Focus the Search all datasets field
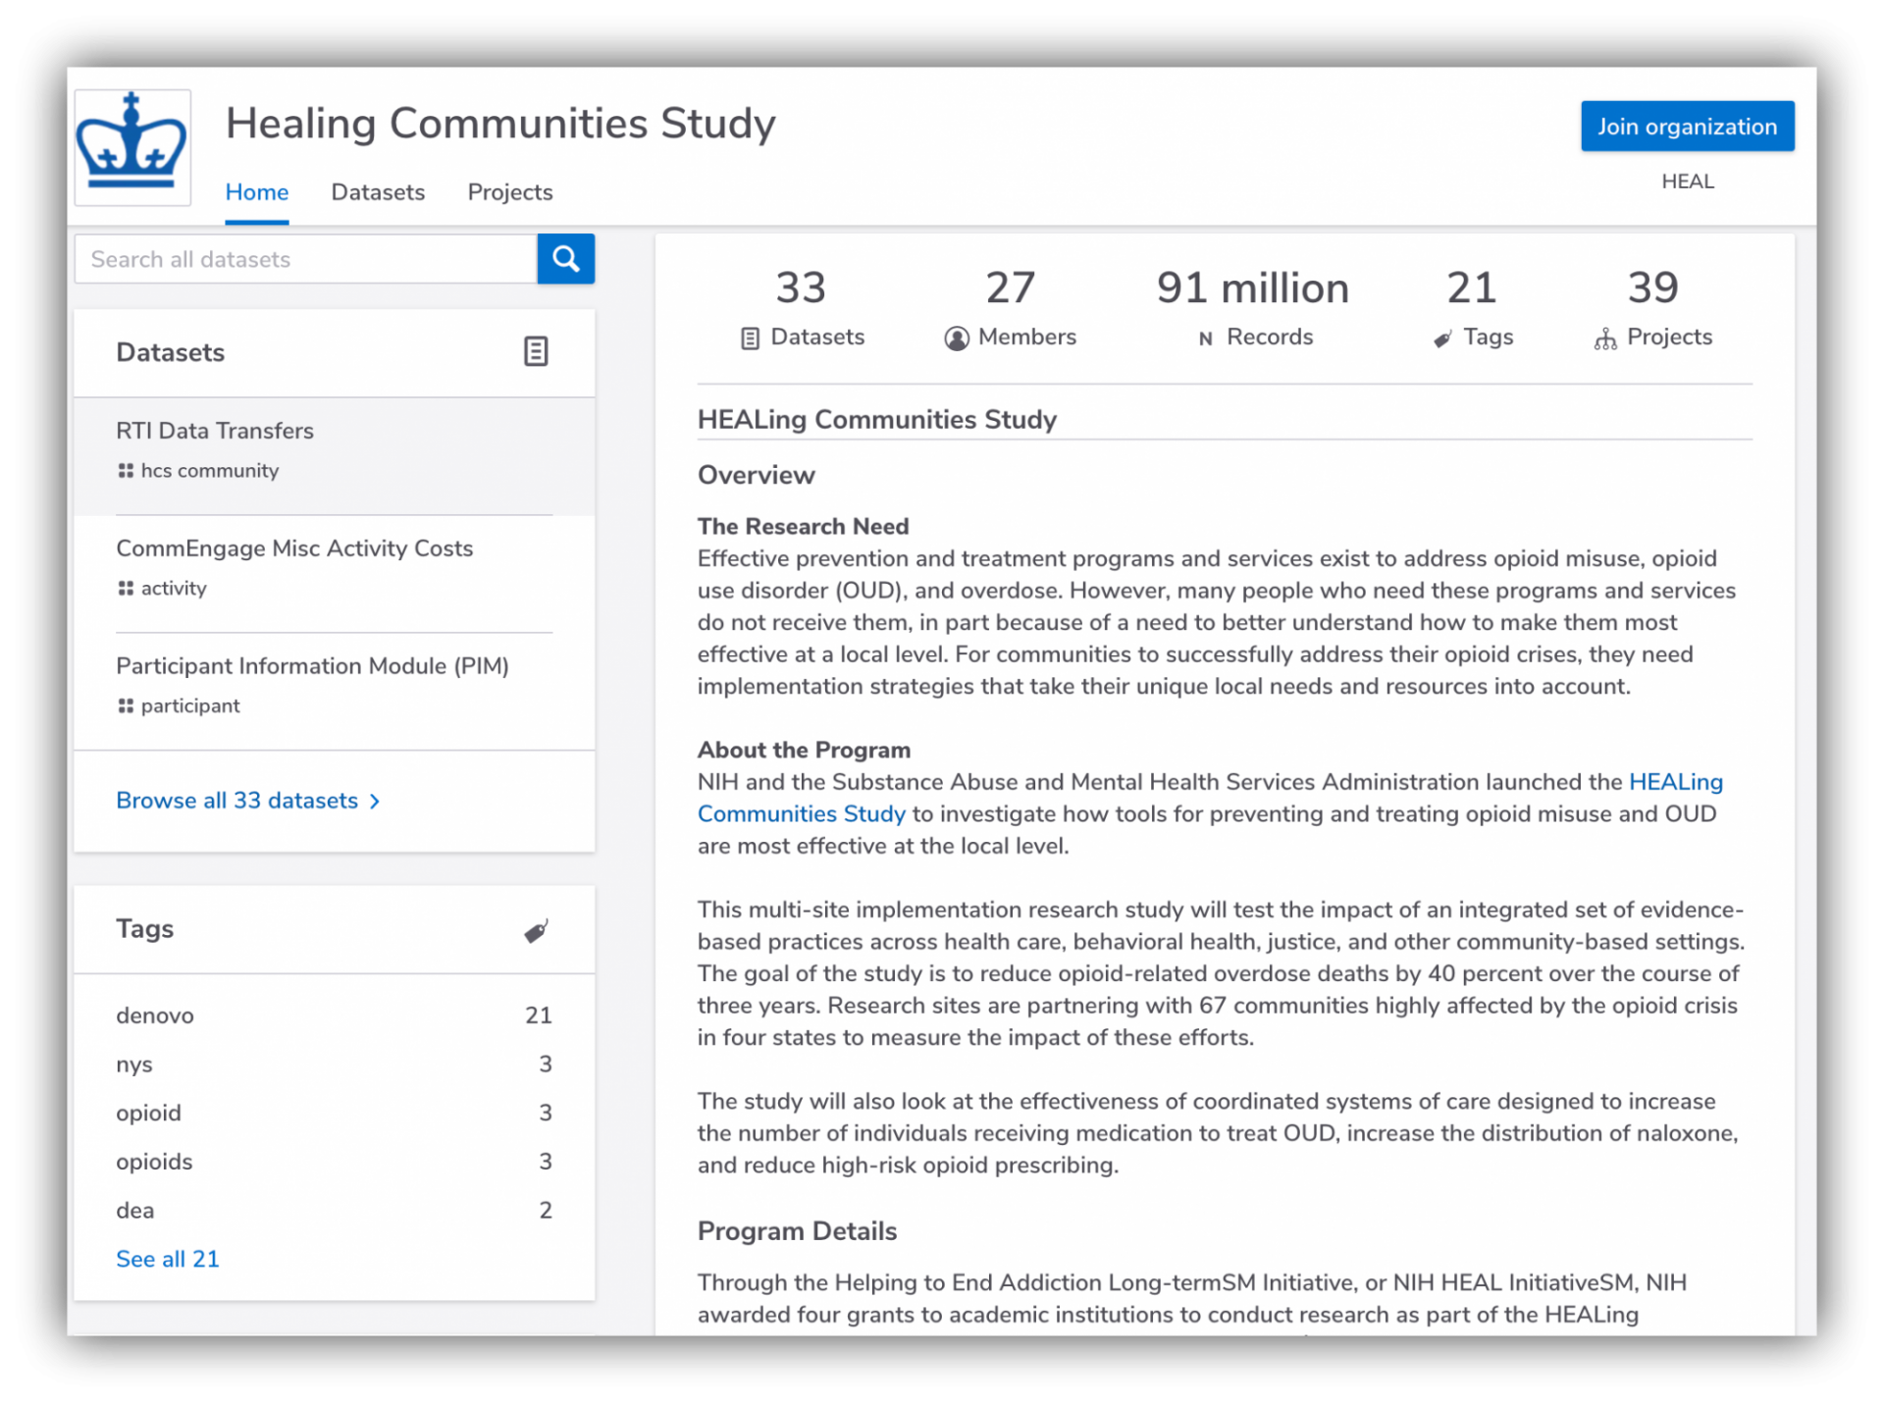The width and height of the screenshot is (1884, 1403). pyautogui.click(x=306, y=259)
